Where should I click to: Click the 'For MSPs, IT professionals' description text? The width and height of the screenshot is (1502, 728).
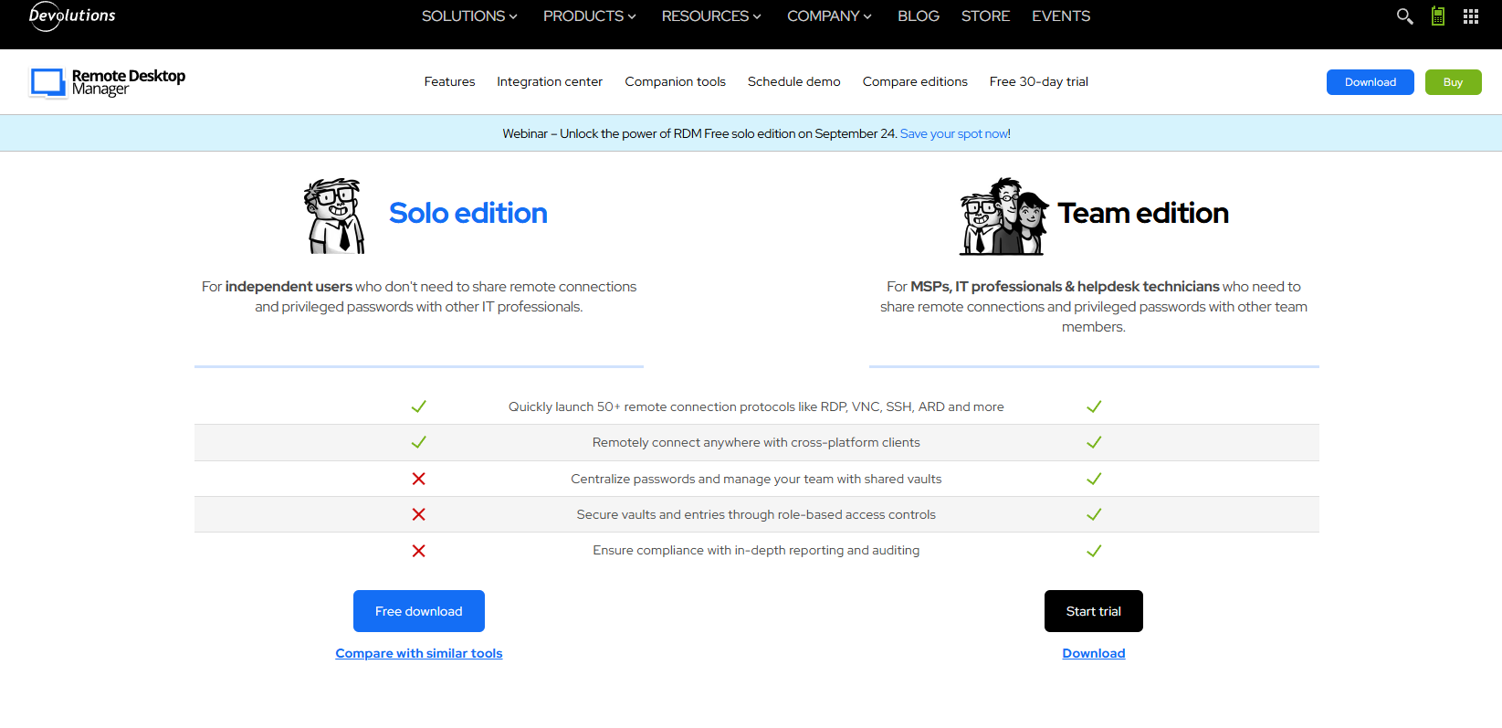tap(1094, 307)
